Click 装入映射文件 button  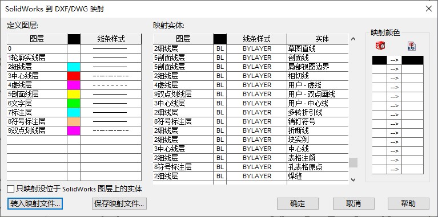pos(35,204)
